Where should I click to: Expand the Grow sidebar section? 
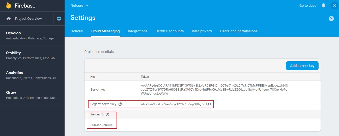[x=32, y=95]
